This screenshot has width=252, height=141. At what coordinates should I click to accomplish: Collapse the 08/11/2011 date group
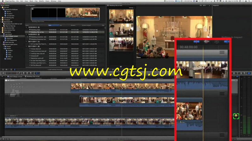click(x=26, y=42)
